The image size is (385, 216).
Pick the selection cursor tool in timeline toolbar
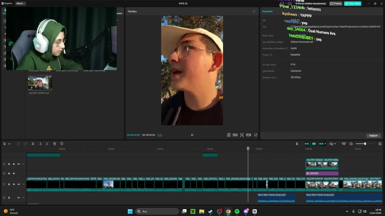[x=5, y=144]
